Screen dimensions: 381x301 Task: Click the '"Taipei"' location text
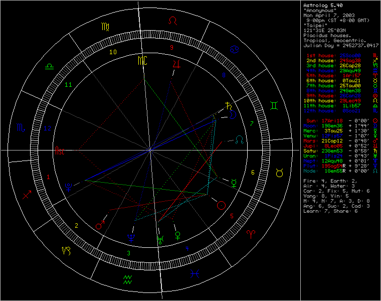tap(315, 26)
